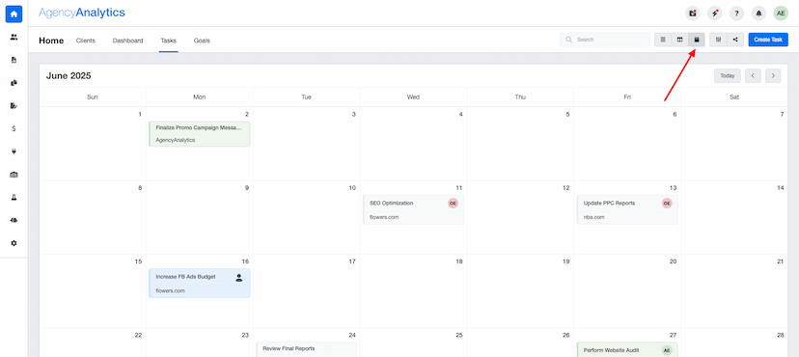Open the Review Final Reports task
This screenshot has width=799, height=357.
point(306,349)
